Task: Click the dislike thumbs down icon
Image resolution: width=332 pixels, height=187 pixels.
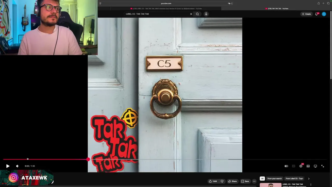Action: [222, 181]
